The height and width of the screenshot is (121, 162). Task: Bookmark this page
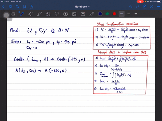tap(24, 7)
